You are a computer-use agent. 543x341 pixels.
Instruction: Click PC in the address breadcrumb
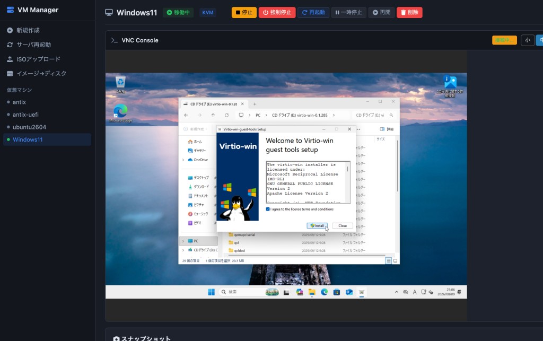tap(258, 115)
